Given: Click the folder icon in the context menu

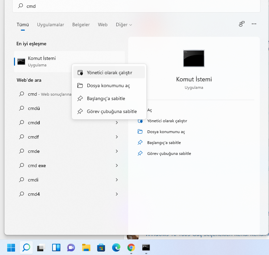Looking at the screenshot, I should [80, 85].
